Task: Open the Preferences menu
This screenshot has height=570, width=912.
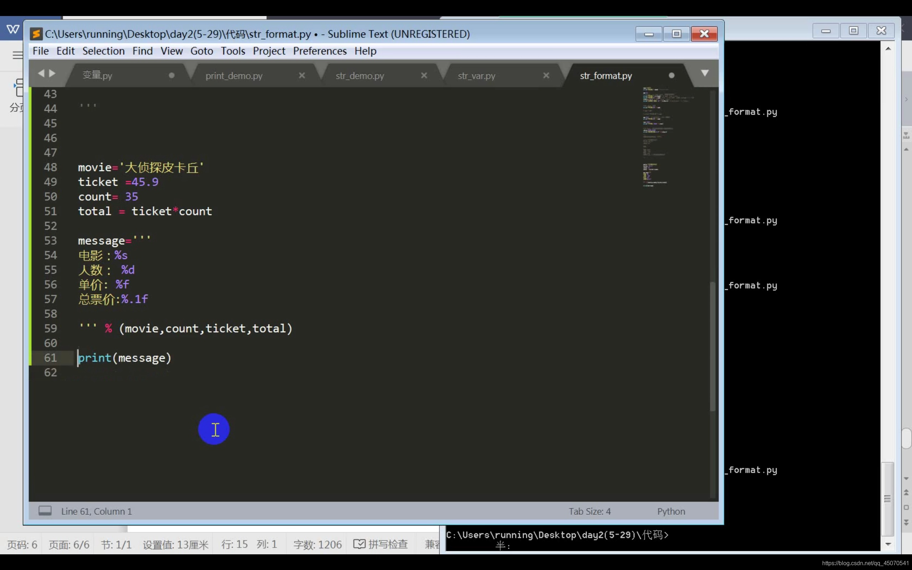Action: pos(320,51)
